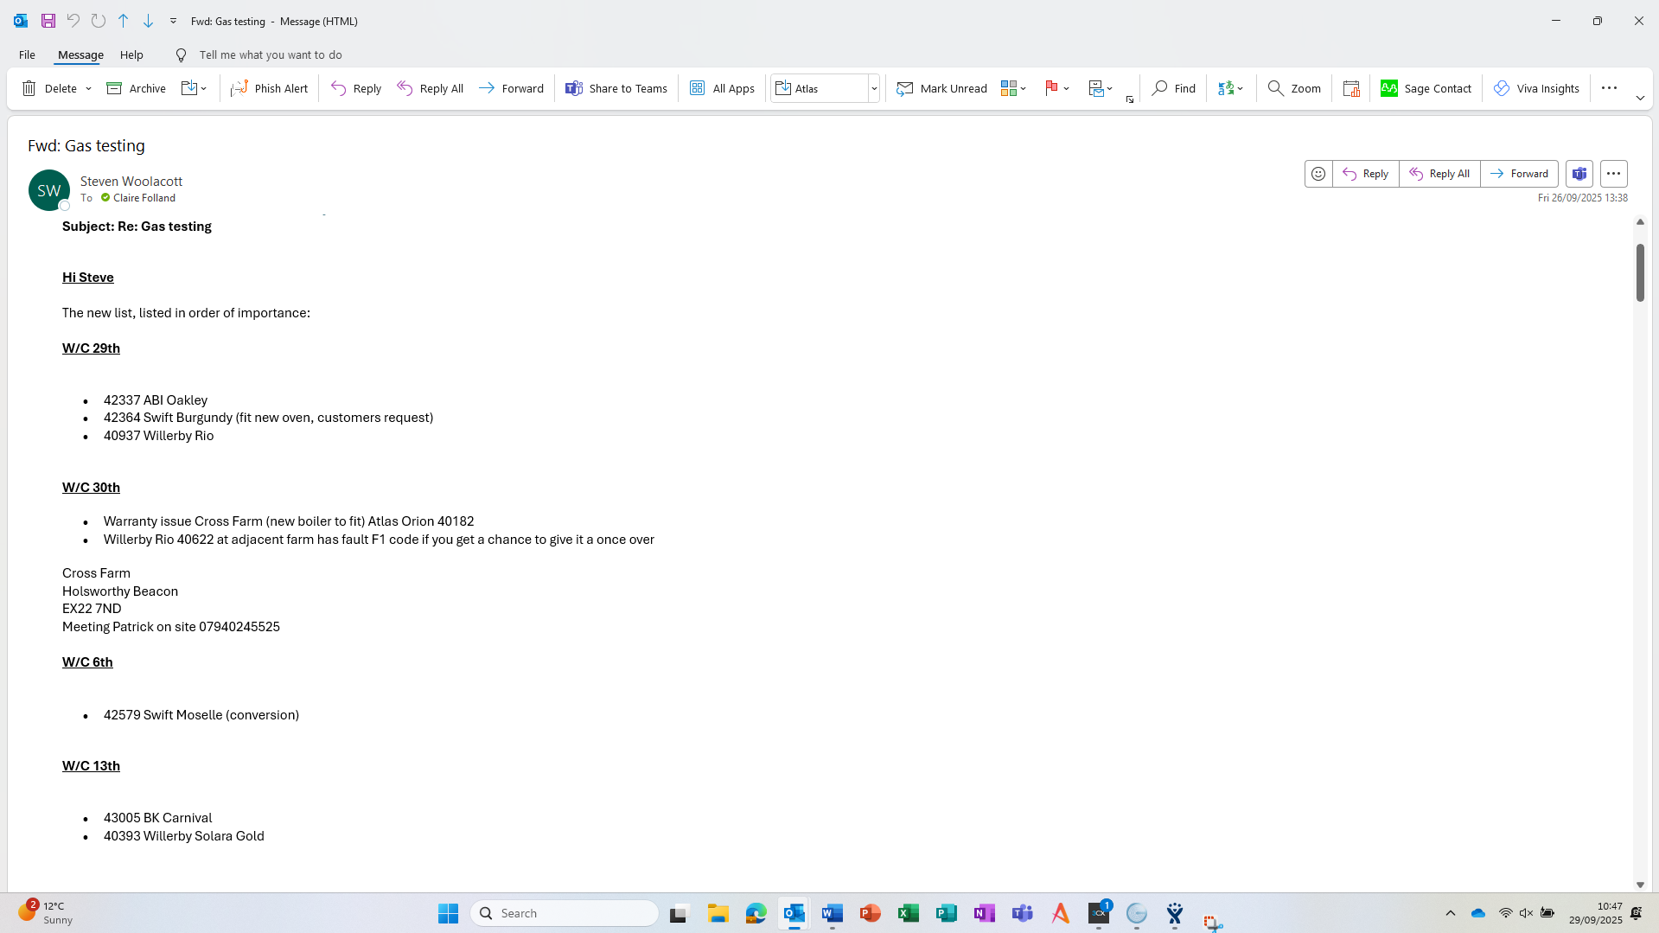Open the Tags dialog launcher
Image resolution: width=1659 pixels, height=933 pixels.
click(x=1130, y=100)
